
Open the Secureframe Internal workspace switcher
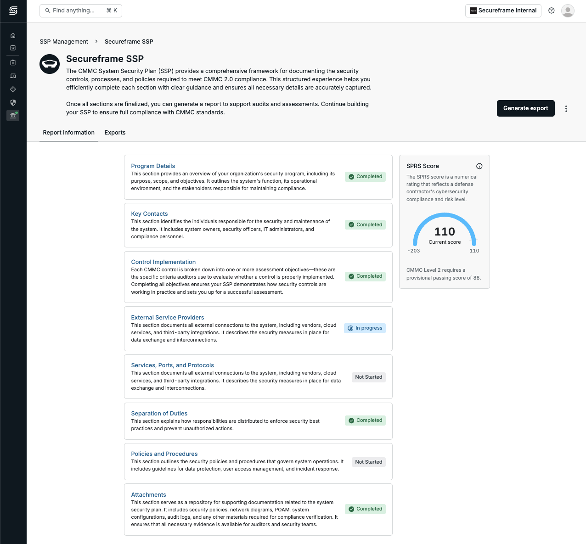point(503,11)
